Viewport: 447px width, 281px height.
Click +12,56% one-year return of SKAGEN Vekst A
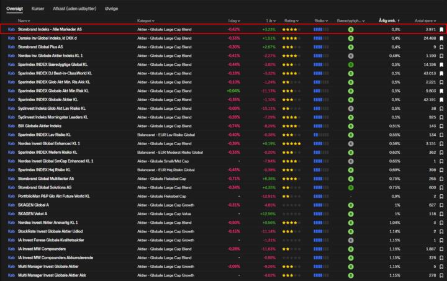[268, 214]
